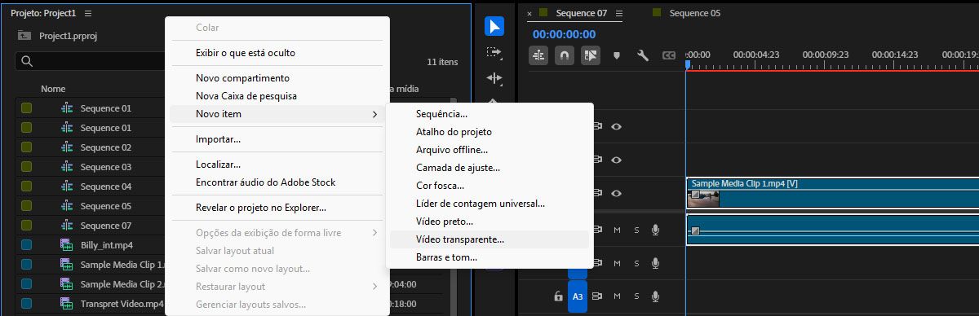Click sync lock icon on Sample Media Clip video track
979x316 pixels.
pyautogui.click(x=596, y=193)
